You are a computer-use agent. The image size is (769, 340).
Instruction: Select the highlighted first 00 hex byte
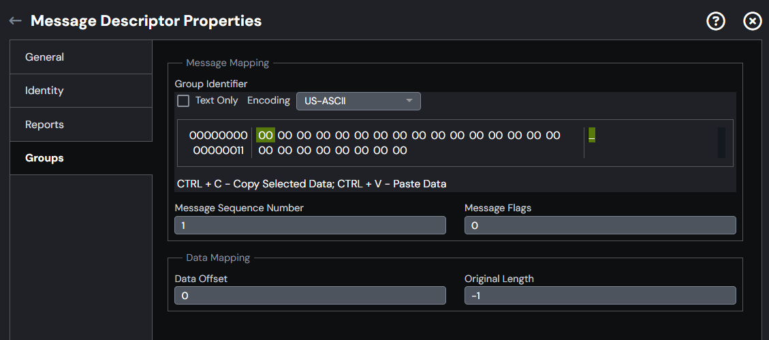(266, 136)
